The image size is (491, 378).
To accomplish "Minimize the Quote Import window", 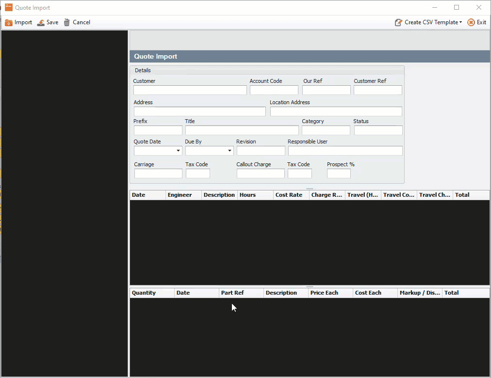I will click(435, 7).
